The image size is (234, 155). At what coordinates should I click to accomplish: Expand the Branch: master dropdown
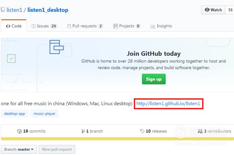click(x=19, y=149)
